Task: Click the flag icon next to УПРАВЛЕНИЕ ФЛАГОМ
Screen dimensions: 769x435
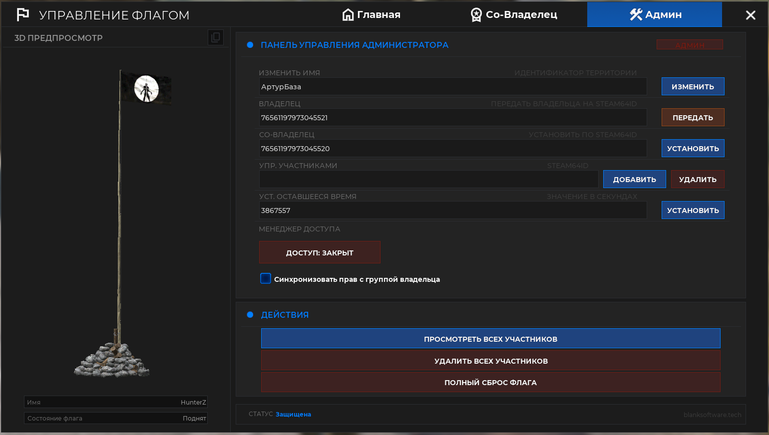Action: (23, 14)
